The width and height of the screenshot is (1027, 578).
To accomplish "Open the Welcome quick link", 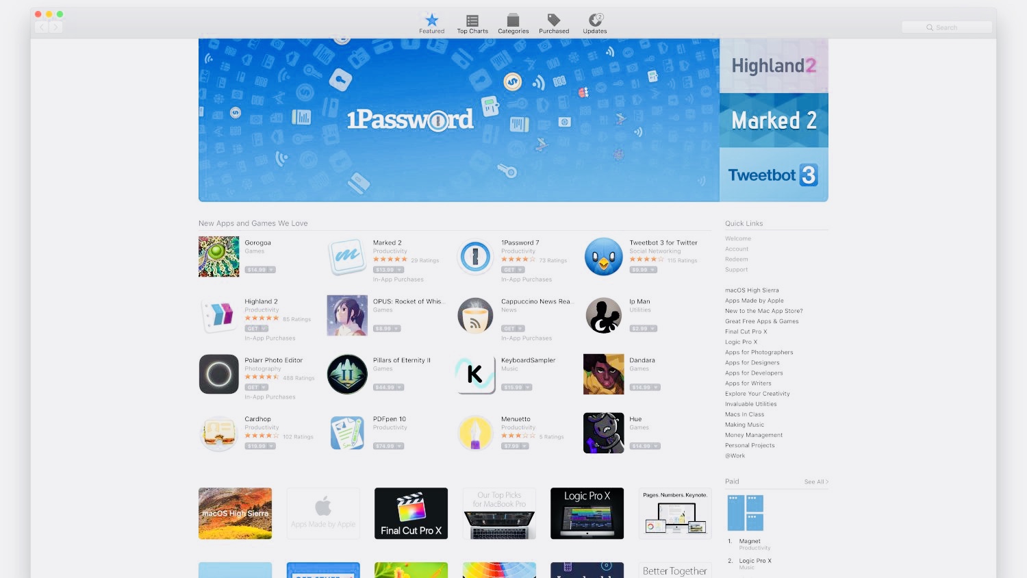I will tap(738, 239).
